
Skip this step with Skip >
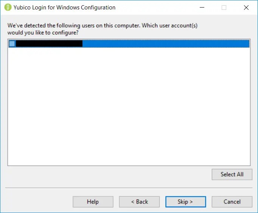186,202
